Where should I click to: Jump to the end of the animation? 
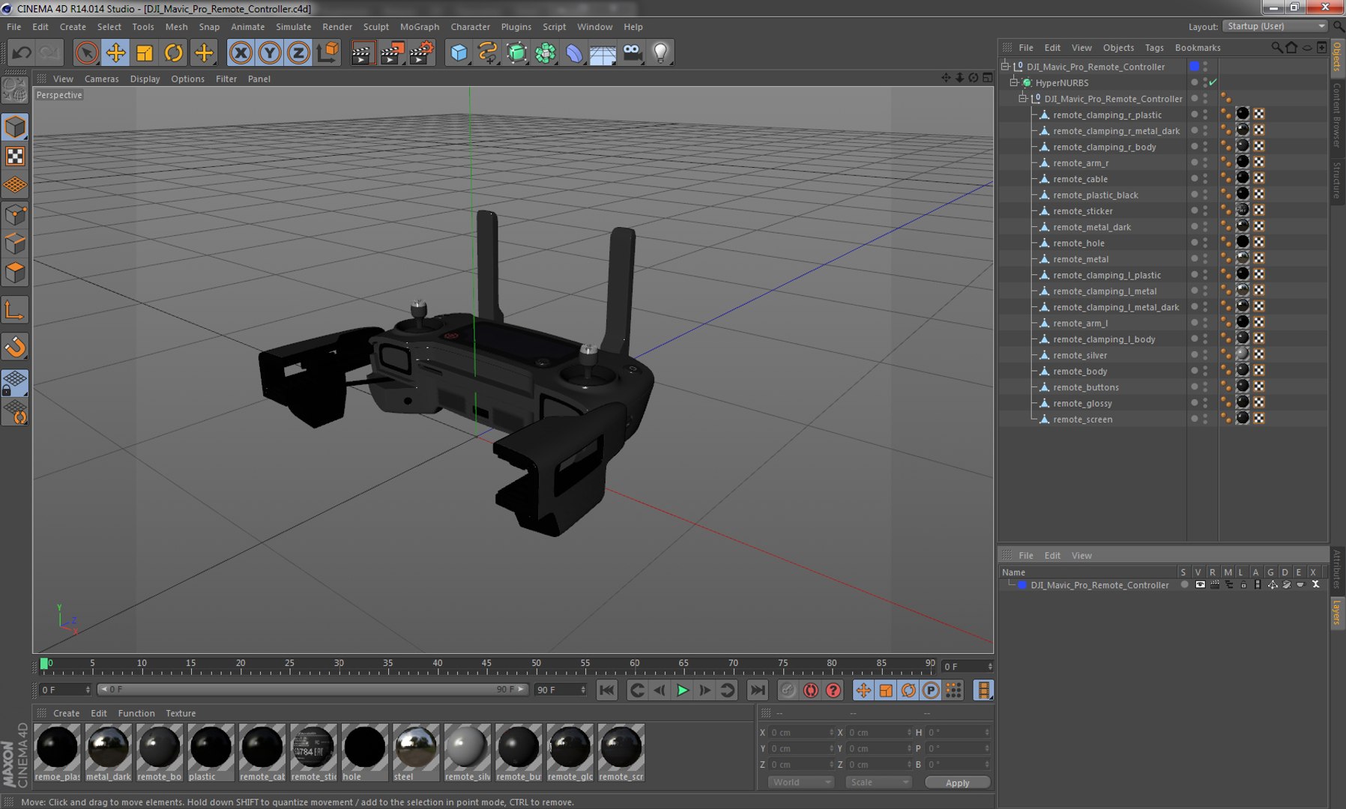coord(758,691)
